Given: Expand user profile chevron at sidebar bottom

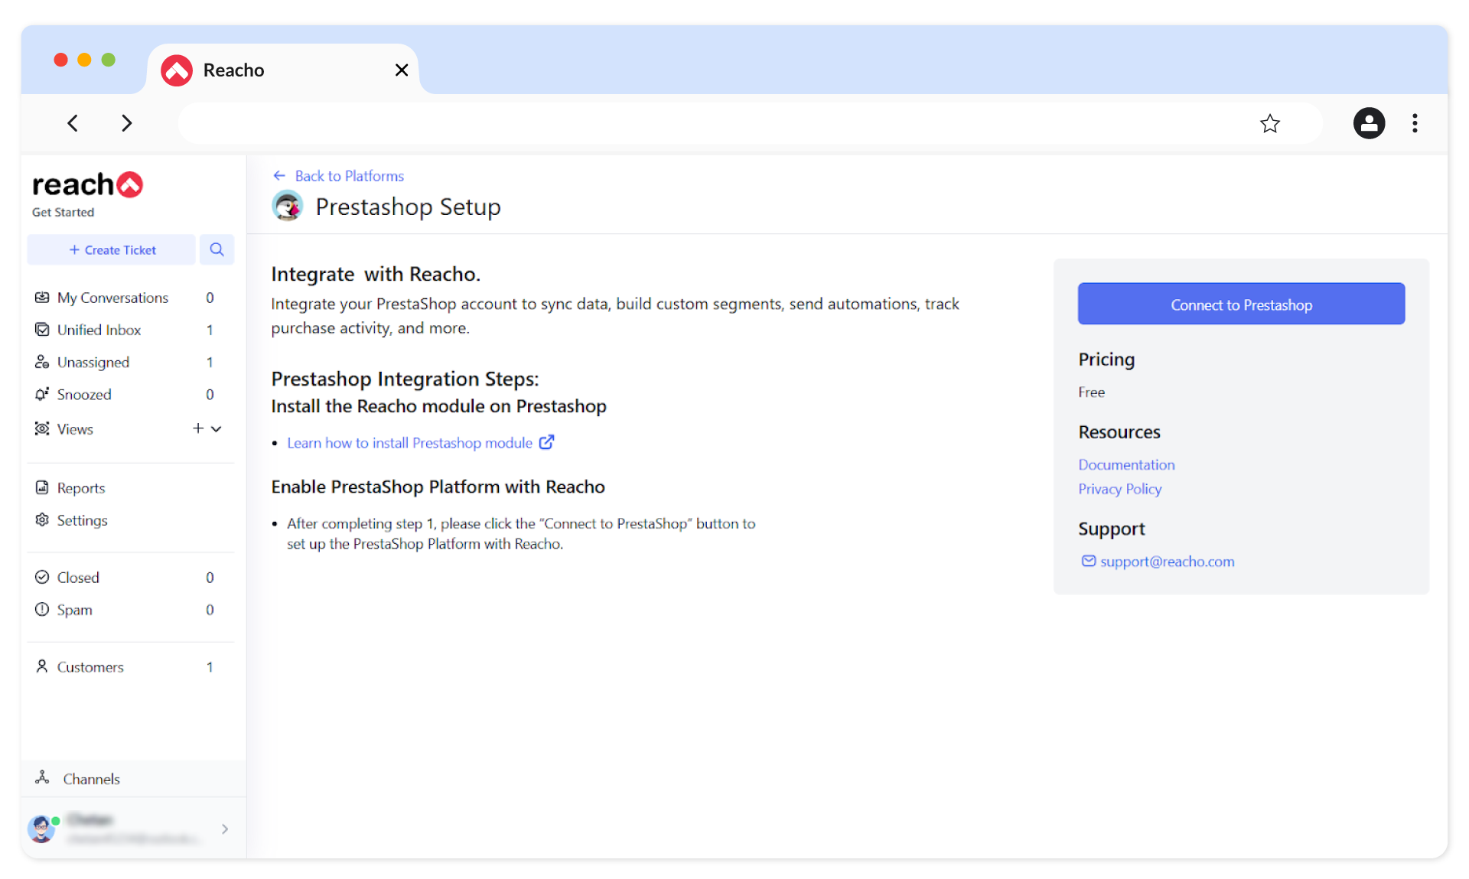Looking at the screenshot, I should pyautogui.click(x=225, y=829).
